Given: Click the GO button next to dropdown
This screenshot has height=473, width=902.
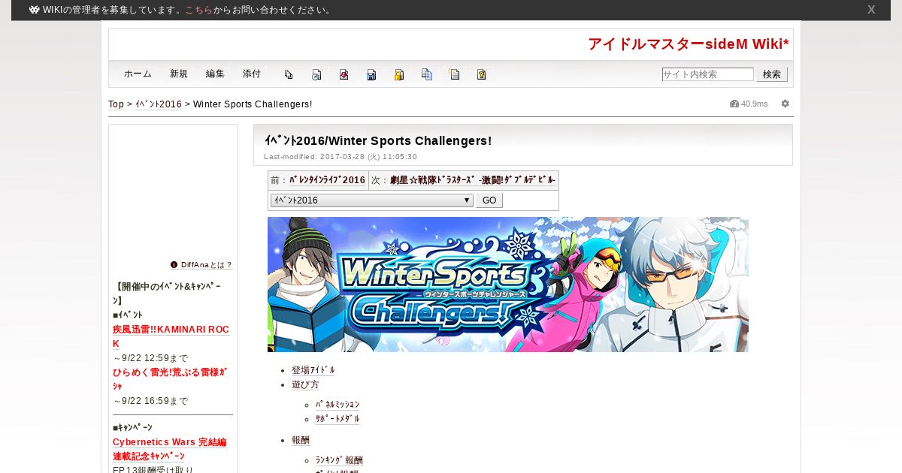Looking at the screenshot, I should coord(489,200).
